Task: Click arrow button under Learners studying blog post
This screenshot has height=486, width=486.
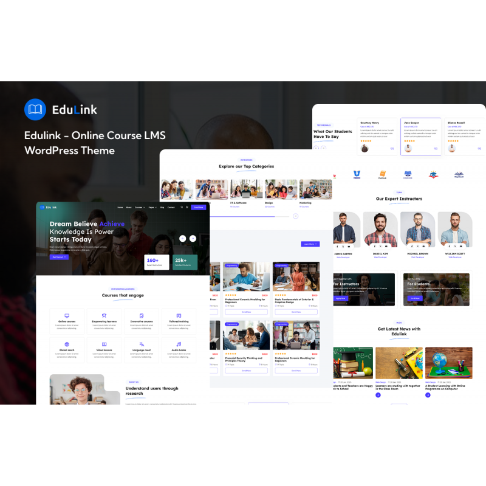Action: pyautogui.click(x=378, y=395)
